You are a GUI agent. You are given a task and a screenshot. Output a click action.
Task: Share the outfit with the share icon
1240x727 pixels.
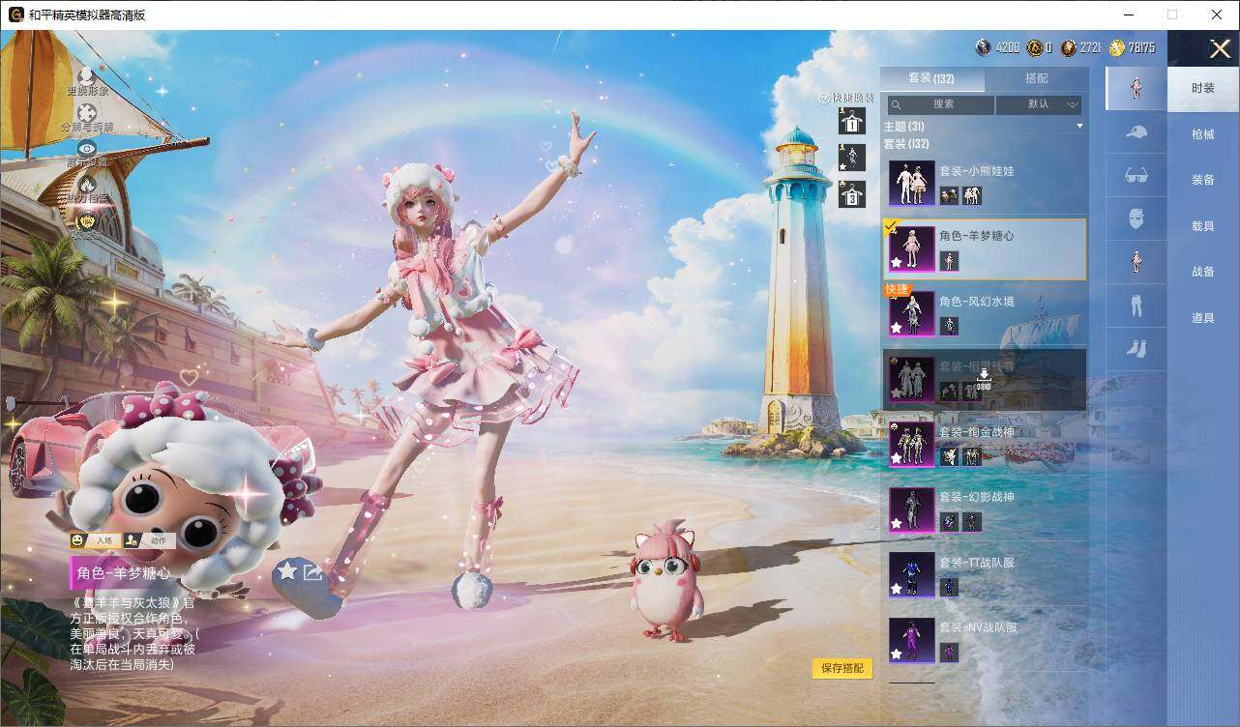pyautogui.click(x=312, y=571)
